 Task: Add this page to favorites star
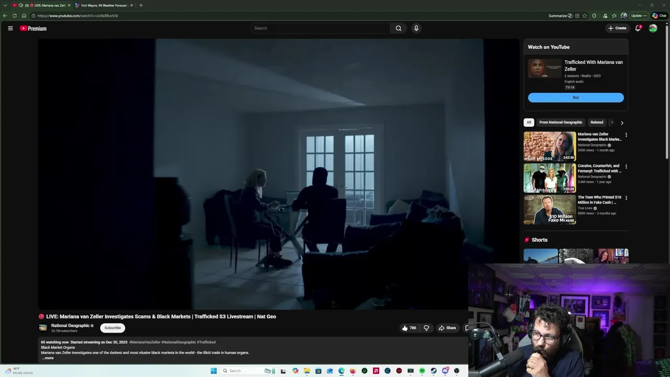tap(585, 16)
